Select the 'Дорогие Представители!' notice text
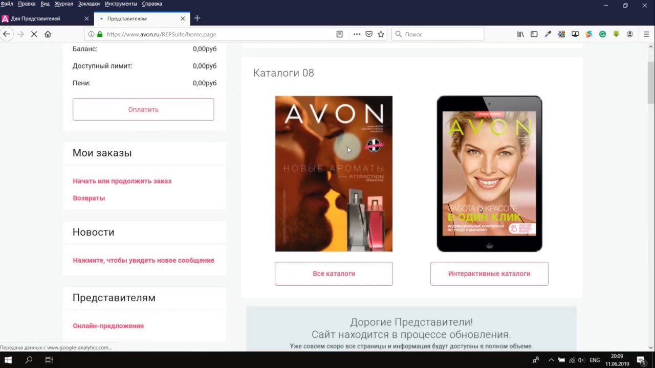Viewport: 655px width, 368px height. pos(411,322)
